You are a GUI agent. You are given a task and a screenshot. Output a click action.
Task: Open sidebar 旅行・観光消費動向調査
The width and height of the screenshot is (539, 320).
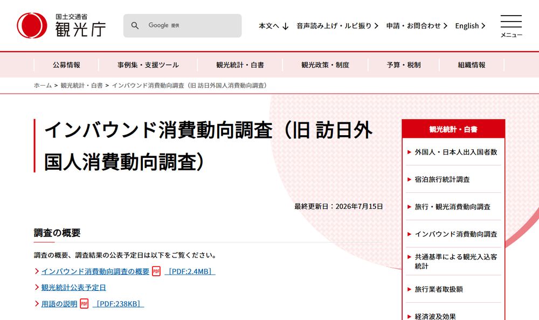[452, 207]
